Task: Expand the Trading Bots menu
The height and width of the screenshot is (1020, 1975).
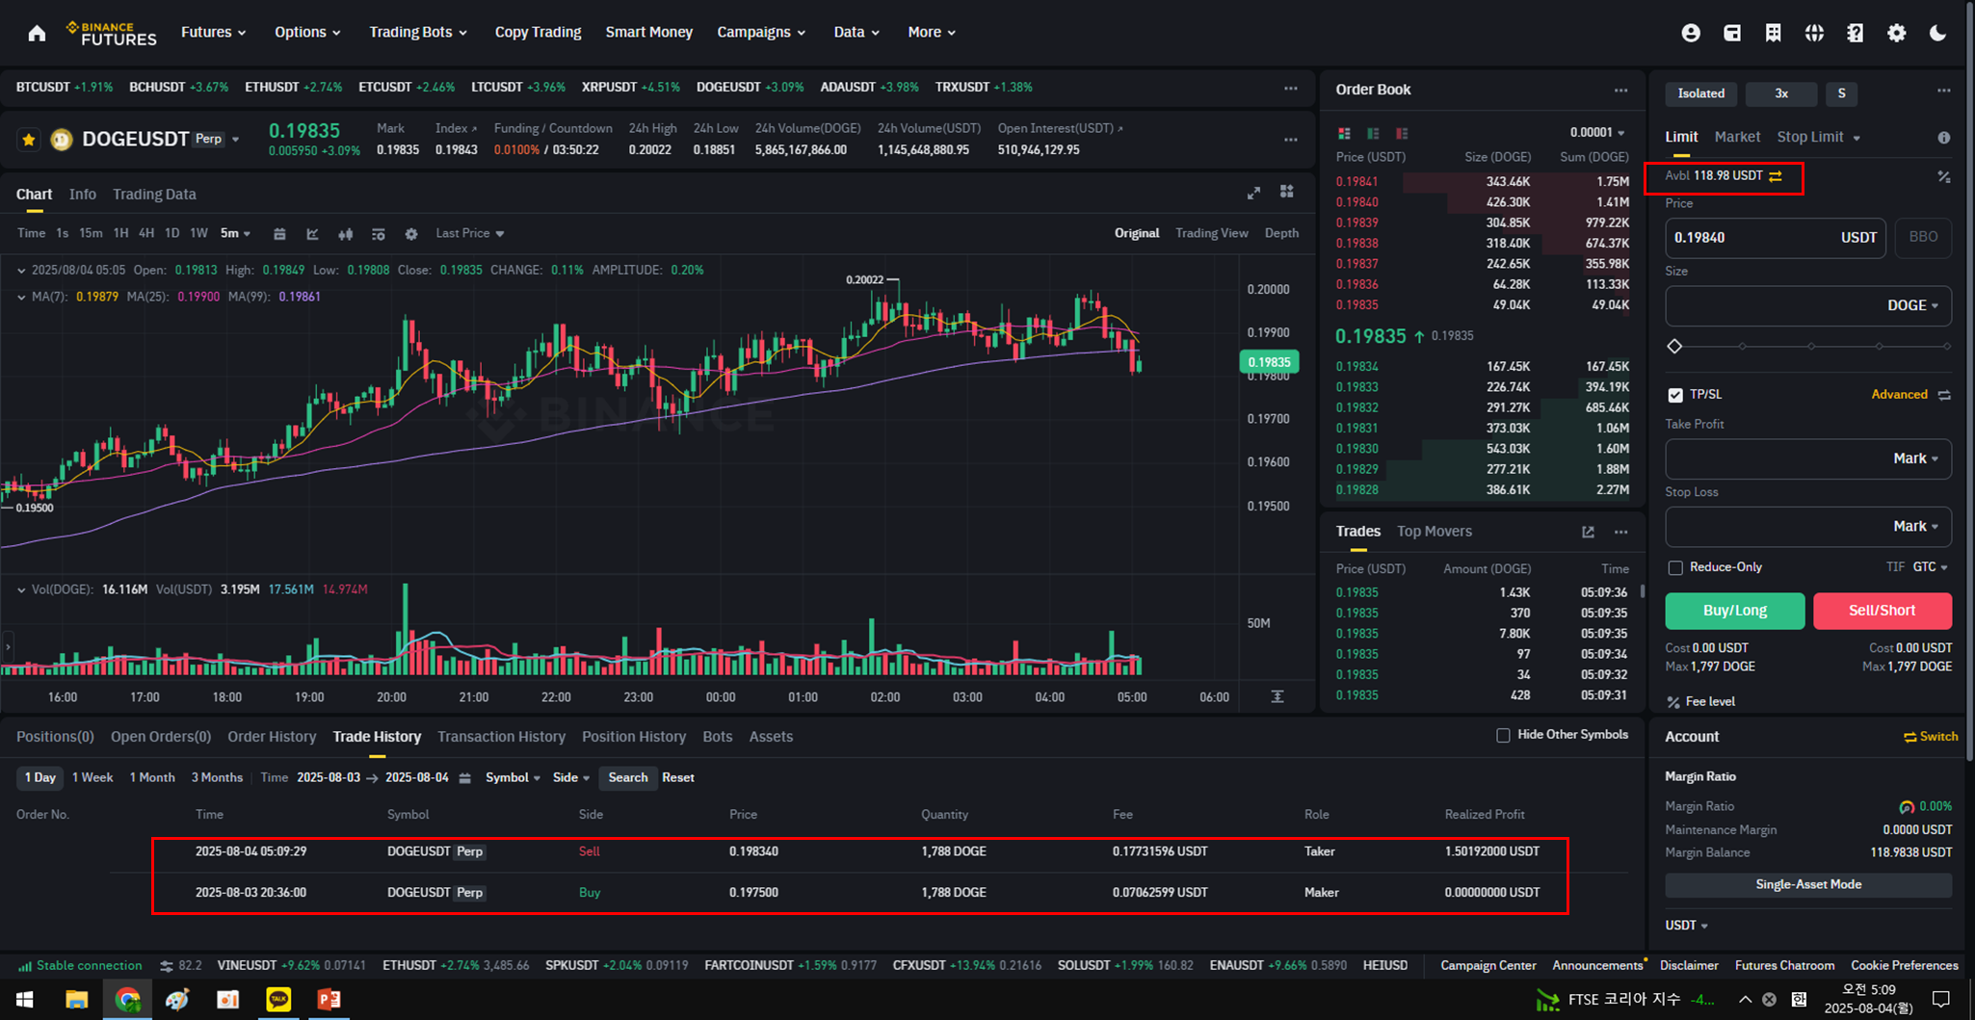Action: click(x=418, y=32)
